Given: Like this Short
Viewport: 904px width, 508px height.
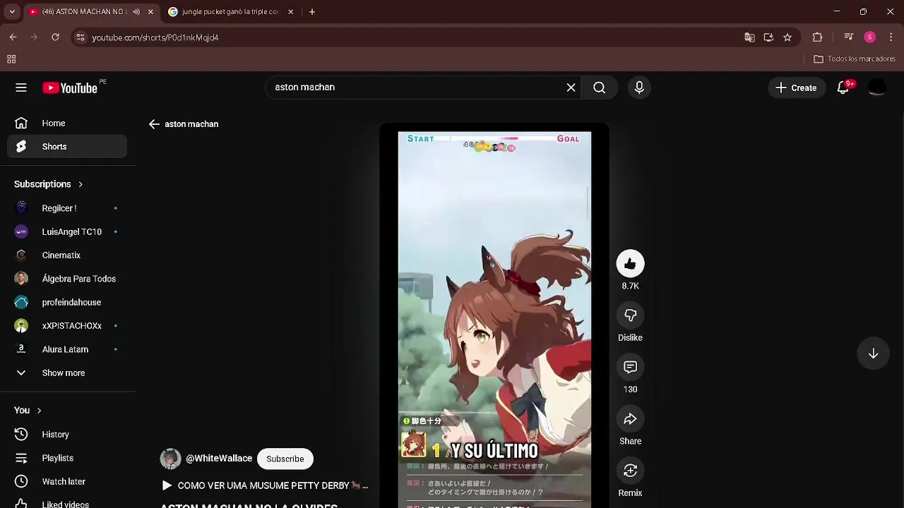Looking at the screenshot, I should coord(630,264).
